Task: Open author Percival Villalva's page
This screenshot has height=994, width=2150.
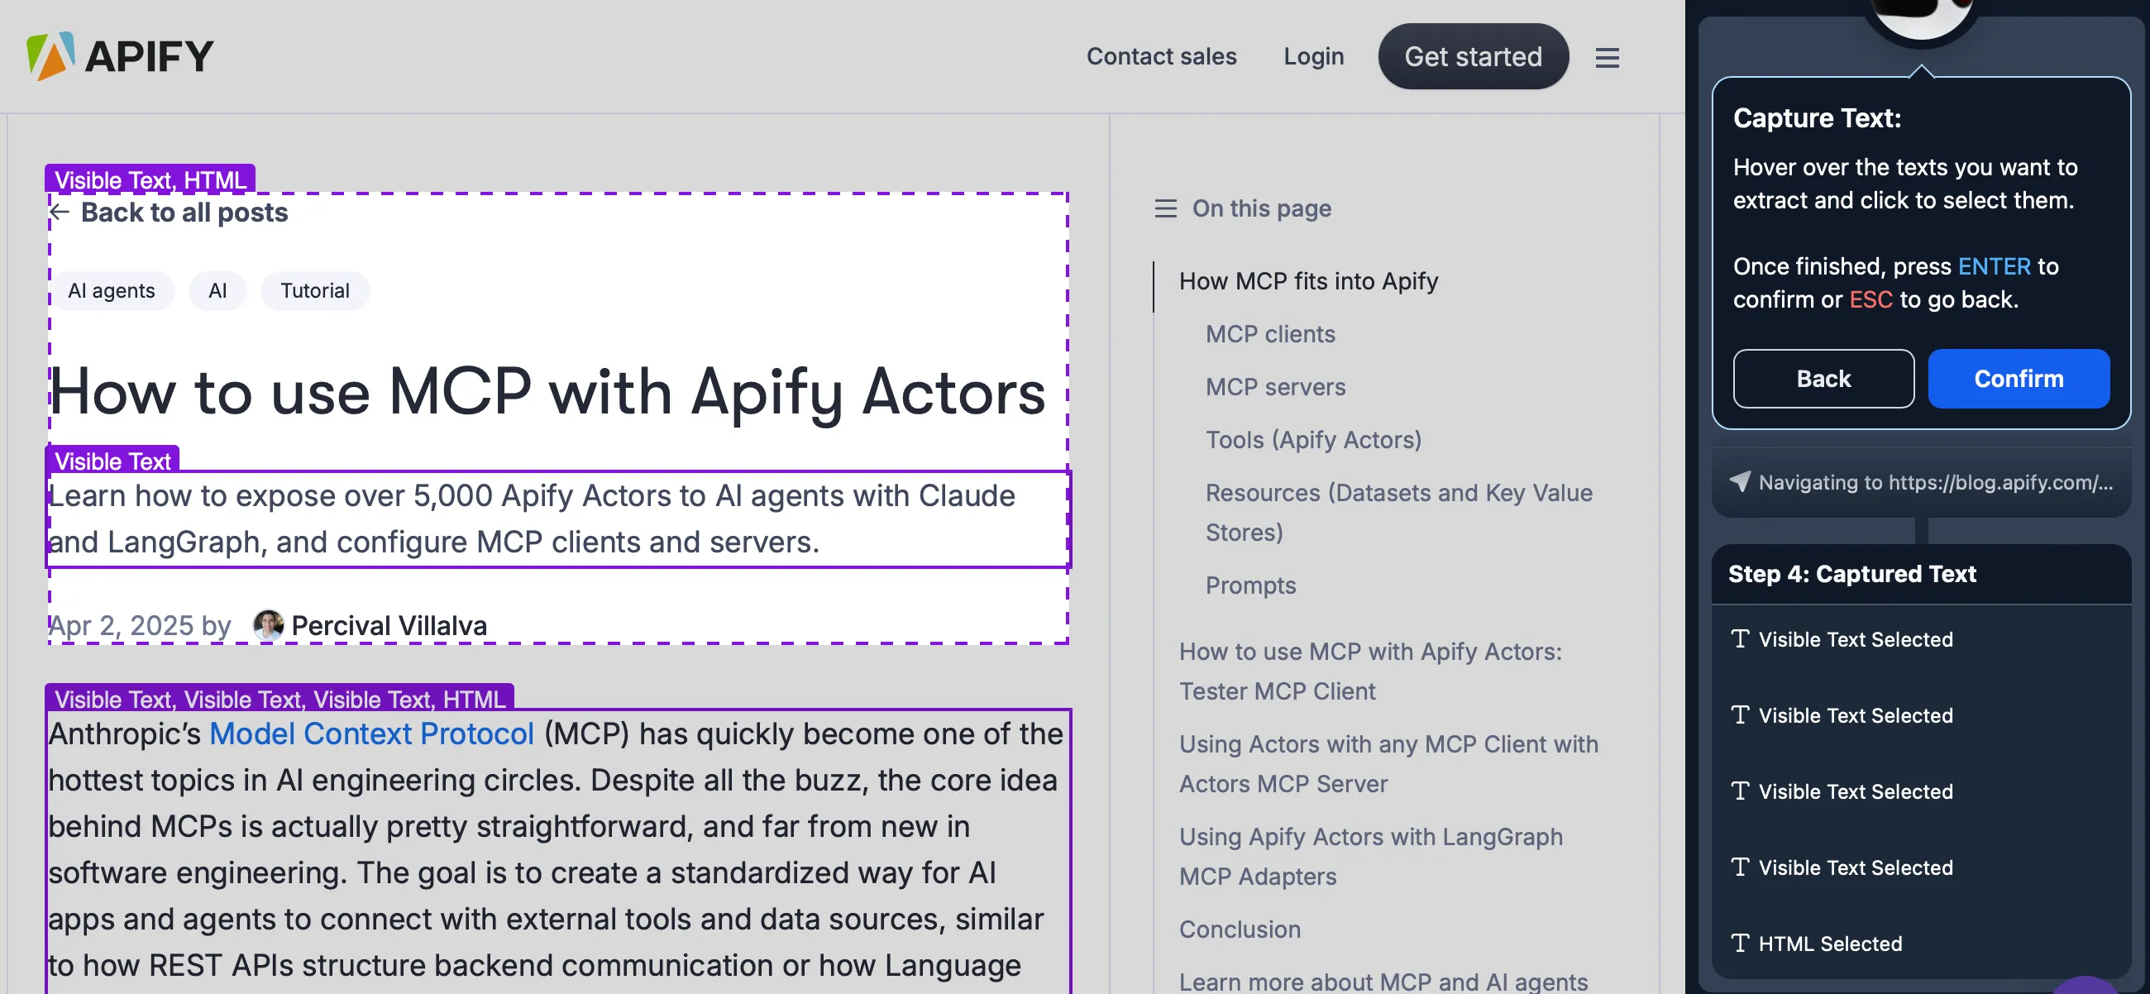Action: (x=389, y=625)
